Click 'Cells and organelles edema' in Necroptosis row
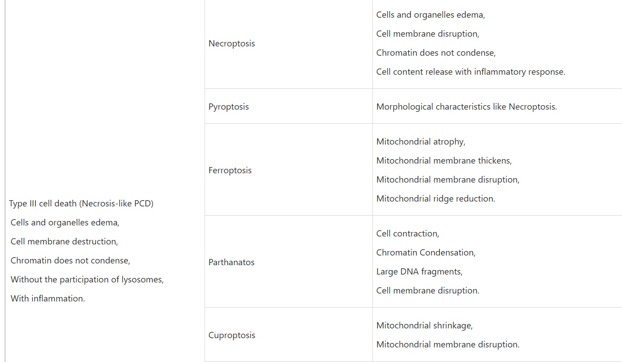622x362 pixels. [x=430, y=15]
